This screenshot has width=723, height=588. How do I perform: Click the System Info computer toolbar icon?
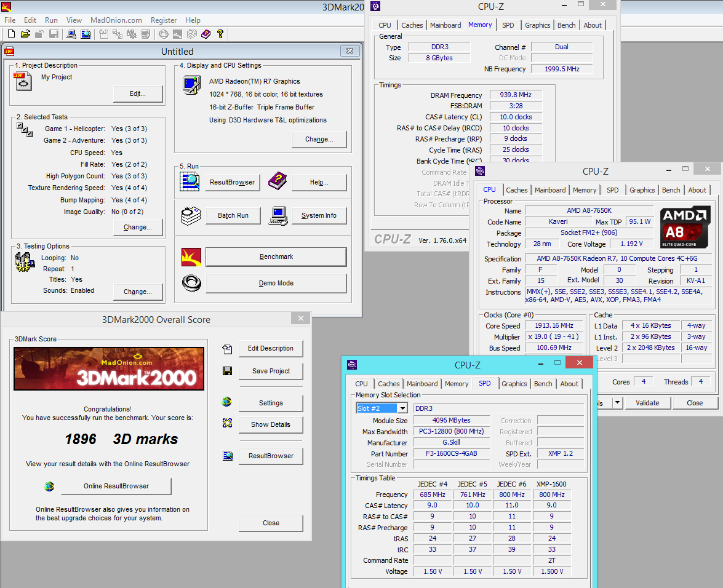click(x=71, y=34)
